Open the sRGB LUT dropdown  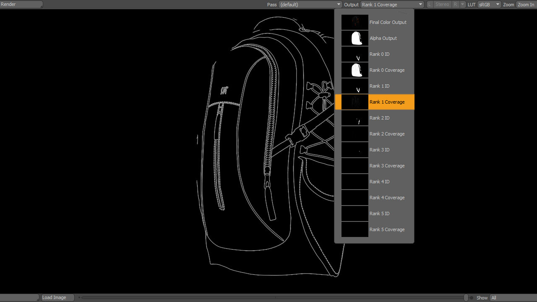[489, 4]
